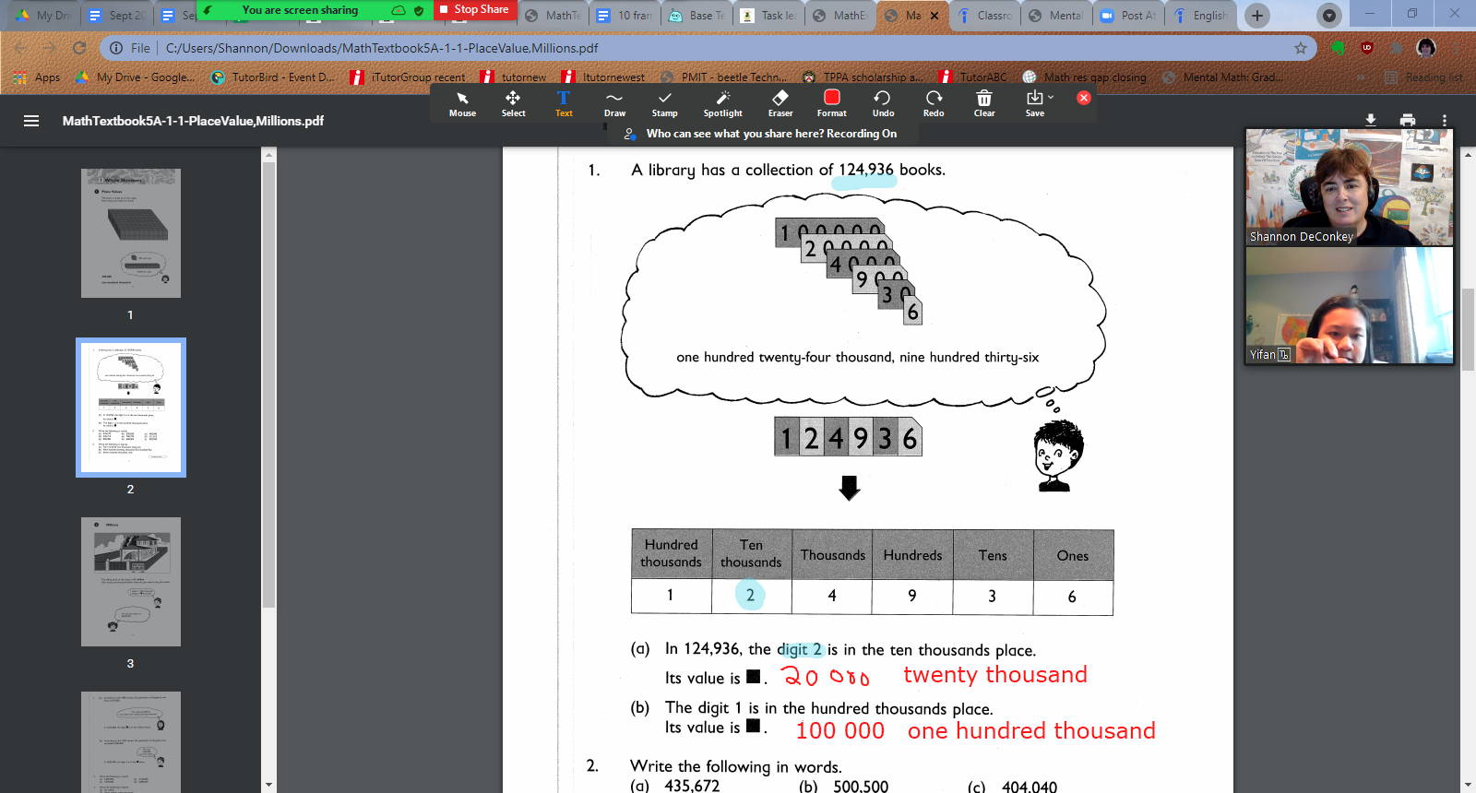1476x793 pixels.
Task: Open page 2 thumbnail
Action: 131,408
